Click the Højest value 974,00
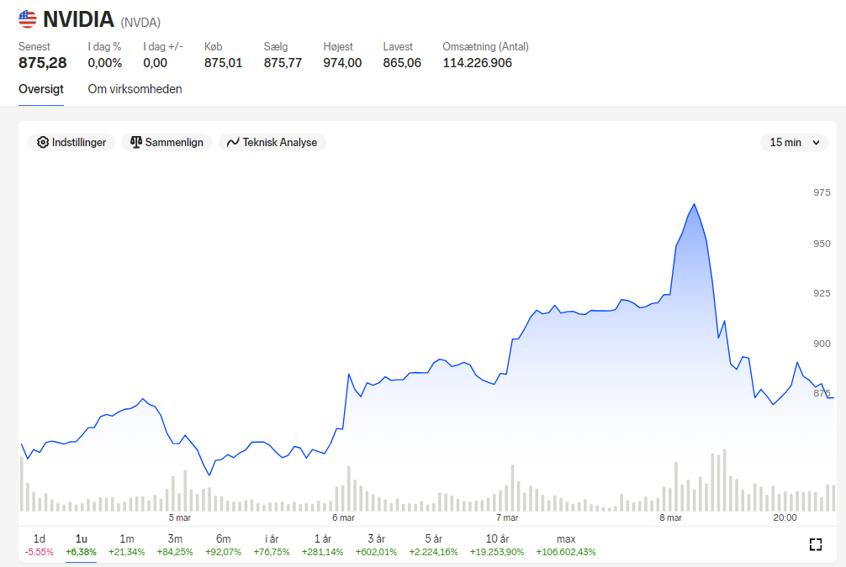This screenshot has width=846, height=567. coord(342,63)
